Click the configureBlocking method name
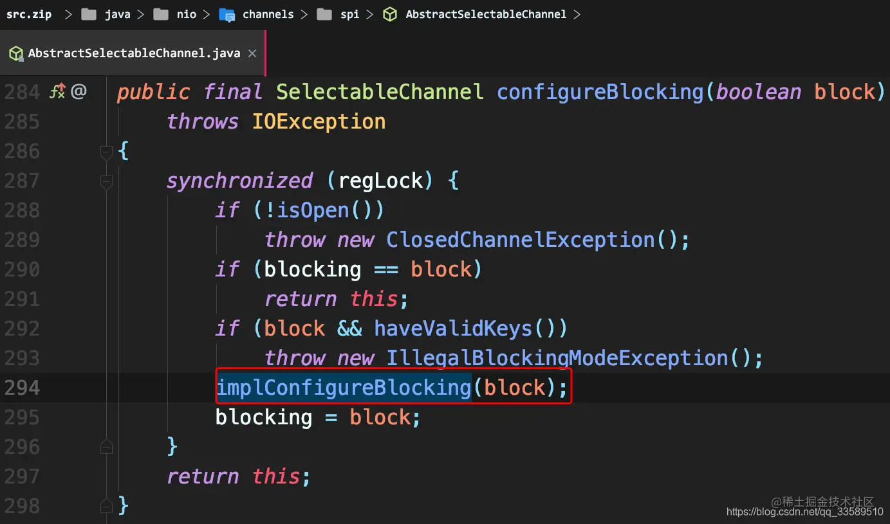890x524 pixels. (600, 92)
